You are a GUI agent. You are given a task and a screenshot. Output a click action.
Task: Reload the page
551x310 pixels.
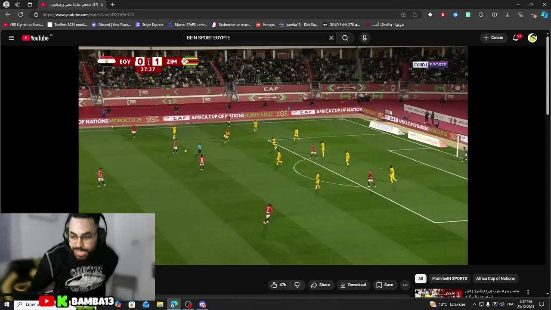pyautogui.click(x=20, y=15)
